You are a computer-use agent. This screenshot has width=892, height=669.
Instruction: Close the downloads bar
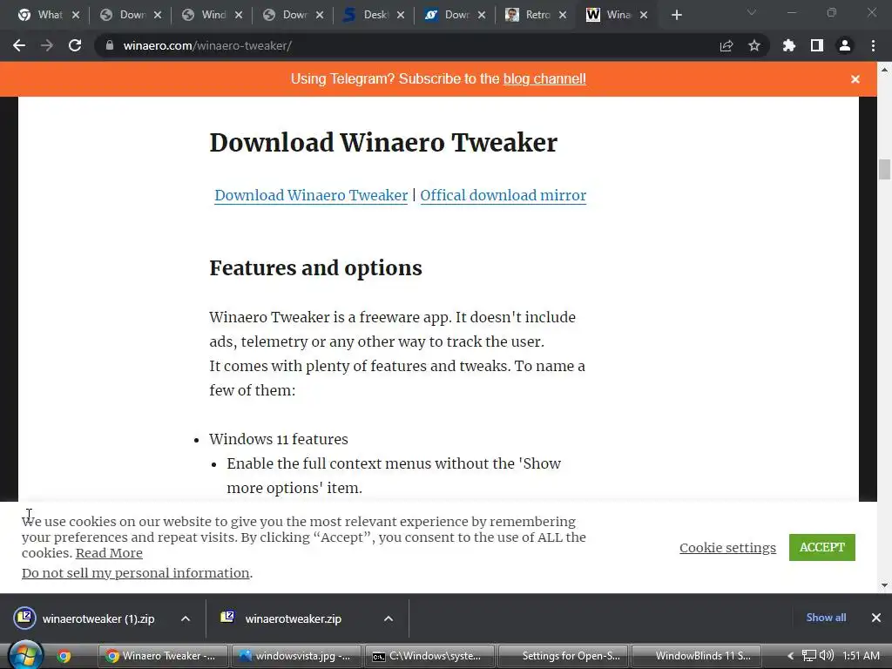pyautogui.click(x=876, y=618)
